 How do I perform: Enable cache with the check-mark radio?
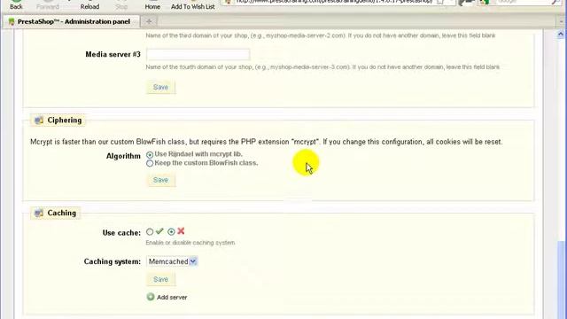tap(150, 231)
